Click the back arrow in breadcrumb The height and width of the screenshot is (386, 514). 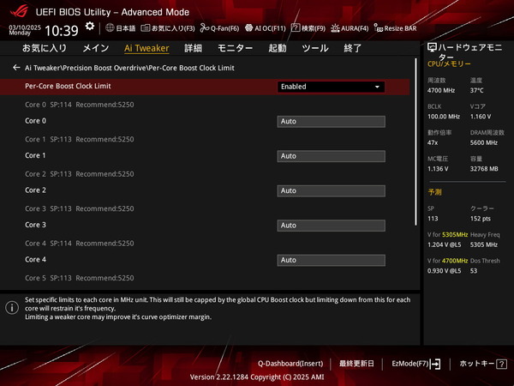[16, 68]
